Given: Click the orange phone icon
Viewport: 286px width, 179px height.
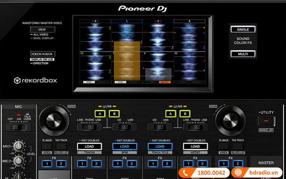Looking at the screenshot, I should point(186,173).
